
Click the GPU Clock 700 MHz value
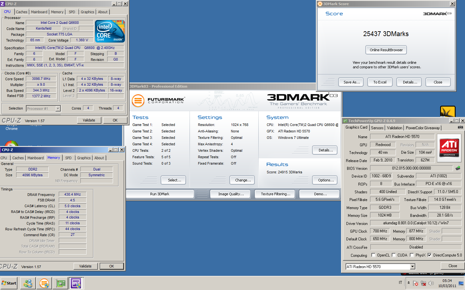click(380, 231)
